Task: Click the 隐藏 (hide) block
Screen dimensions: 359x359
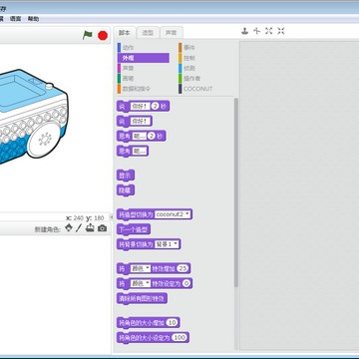Action: click(126, 190)
